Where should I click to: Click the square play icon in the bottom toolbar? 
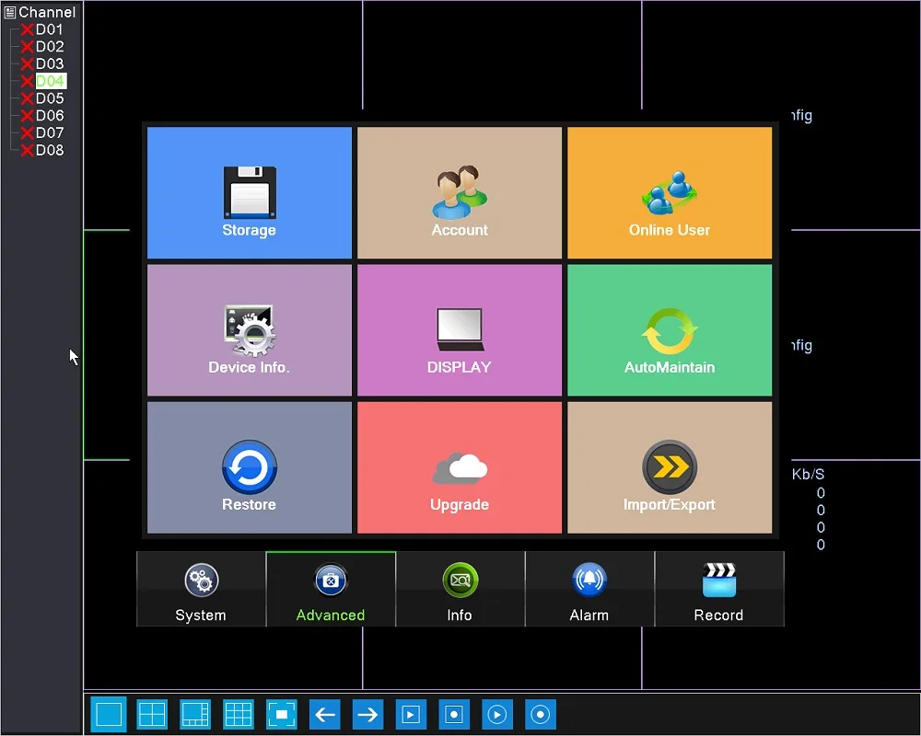point(411,714)
